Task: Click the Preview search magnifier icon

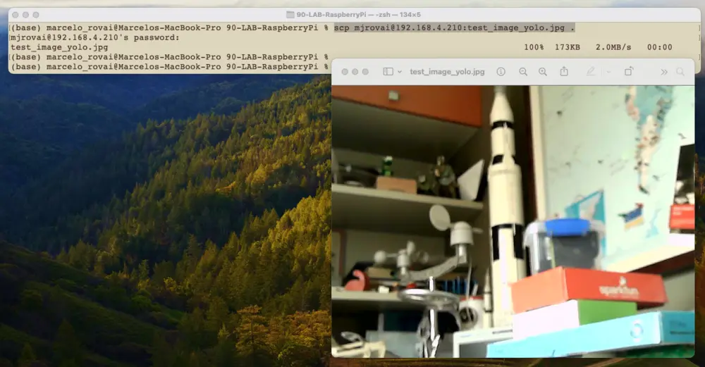Action: (x=680, y=72)
